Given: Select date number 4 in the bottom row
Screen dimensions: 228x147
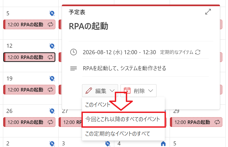Looking at the screenshot, I should (119, 144).
